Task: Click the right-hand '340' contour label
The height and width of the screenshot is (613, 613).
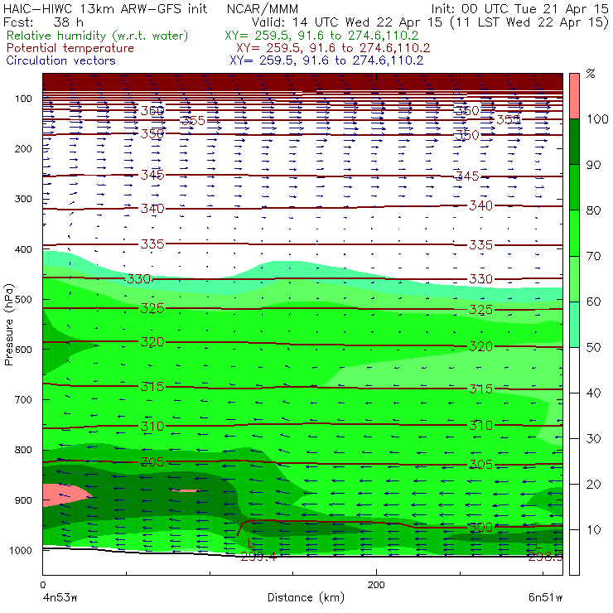Action: click(480, 205)
